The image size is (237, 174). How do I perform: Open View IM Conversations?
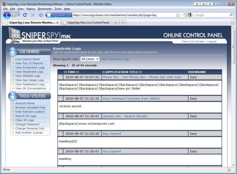30,89
